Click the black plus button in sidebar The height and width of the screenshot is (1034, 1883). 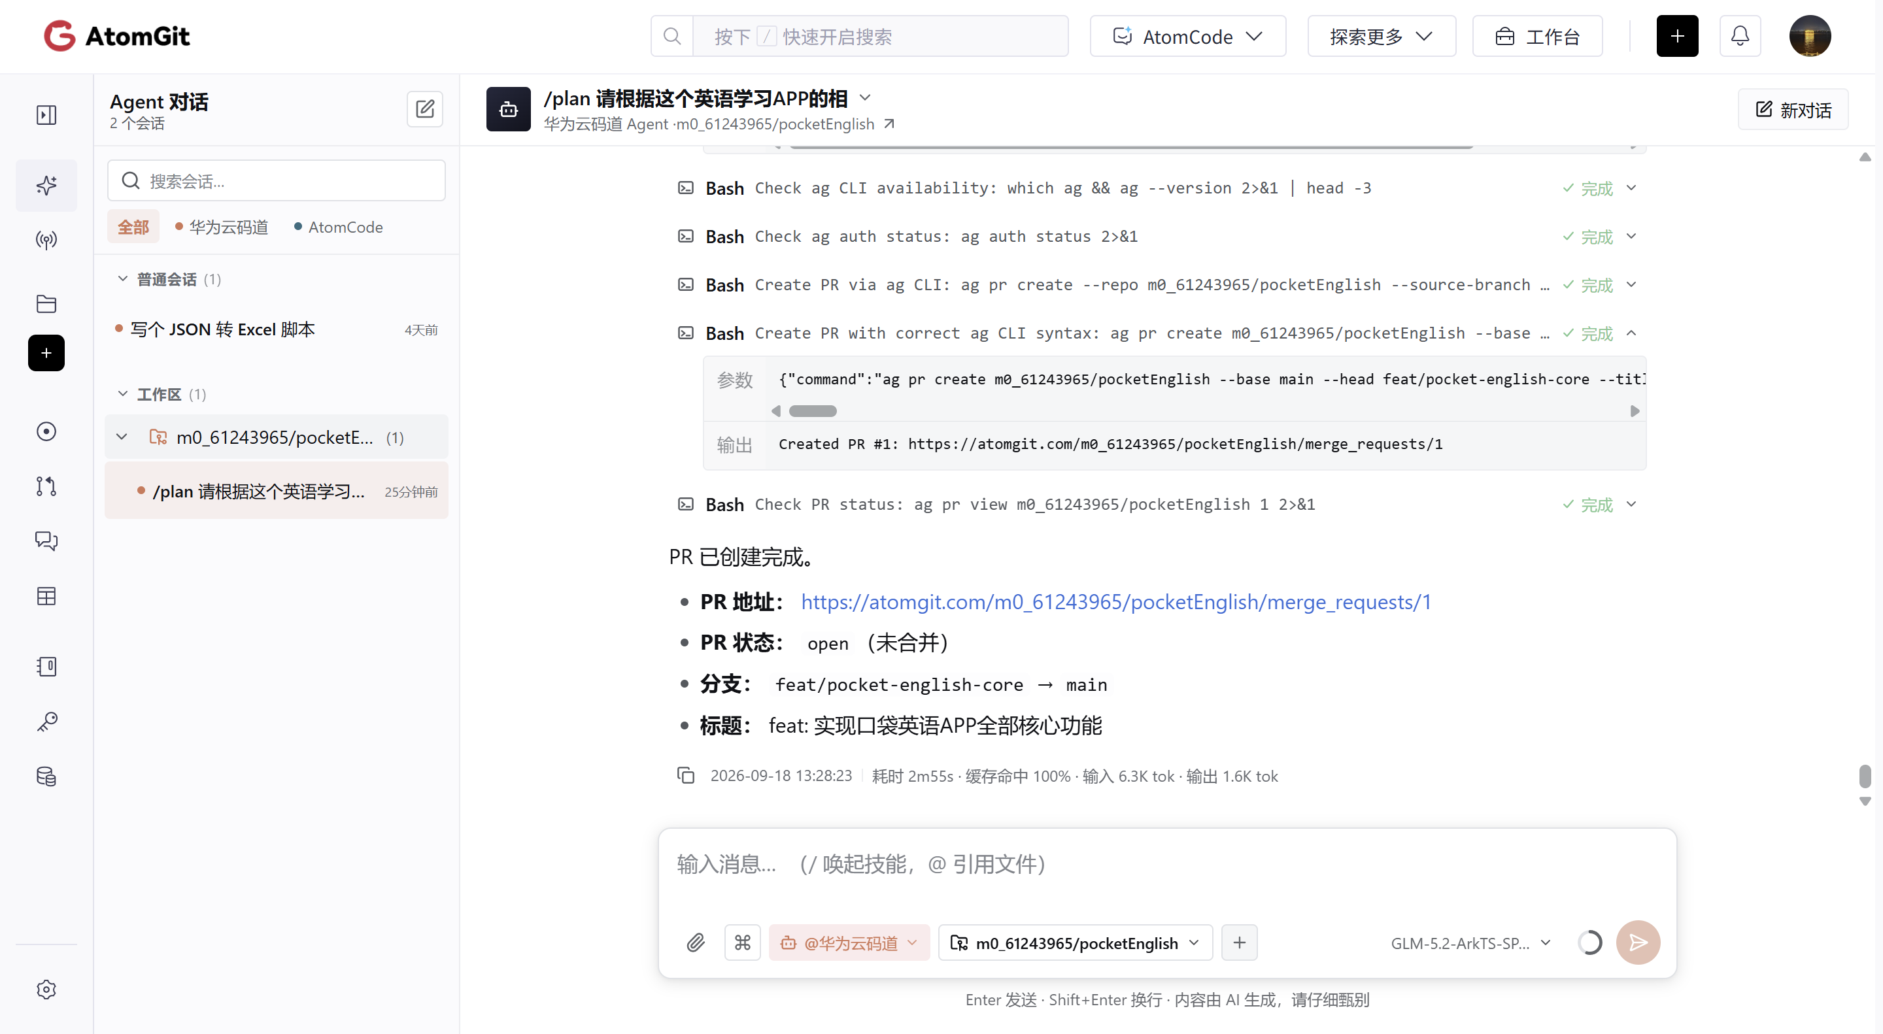point(46,353)
